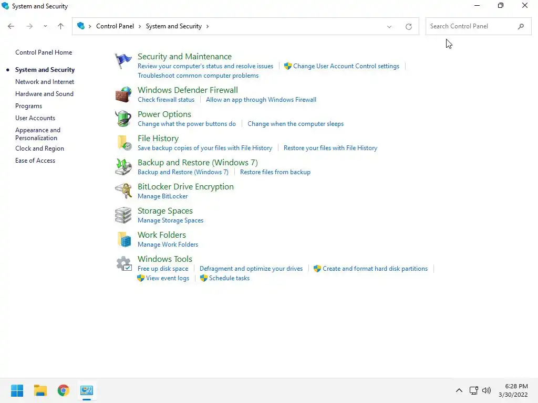Viewport: 538px width, 403px height.
Task: Open the network icon in system tray
Action: pos(474,390)
